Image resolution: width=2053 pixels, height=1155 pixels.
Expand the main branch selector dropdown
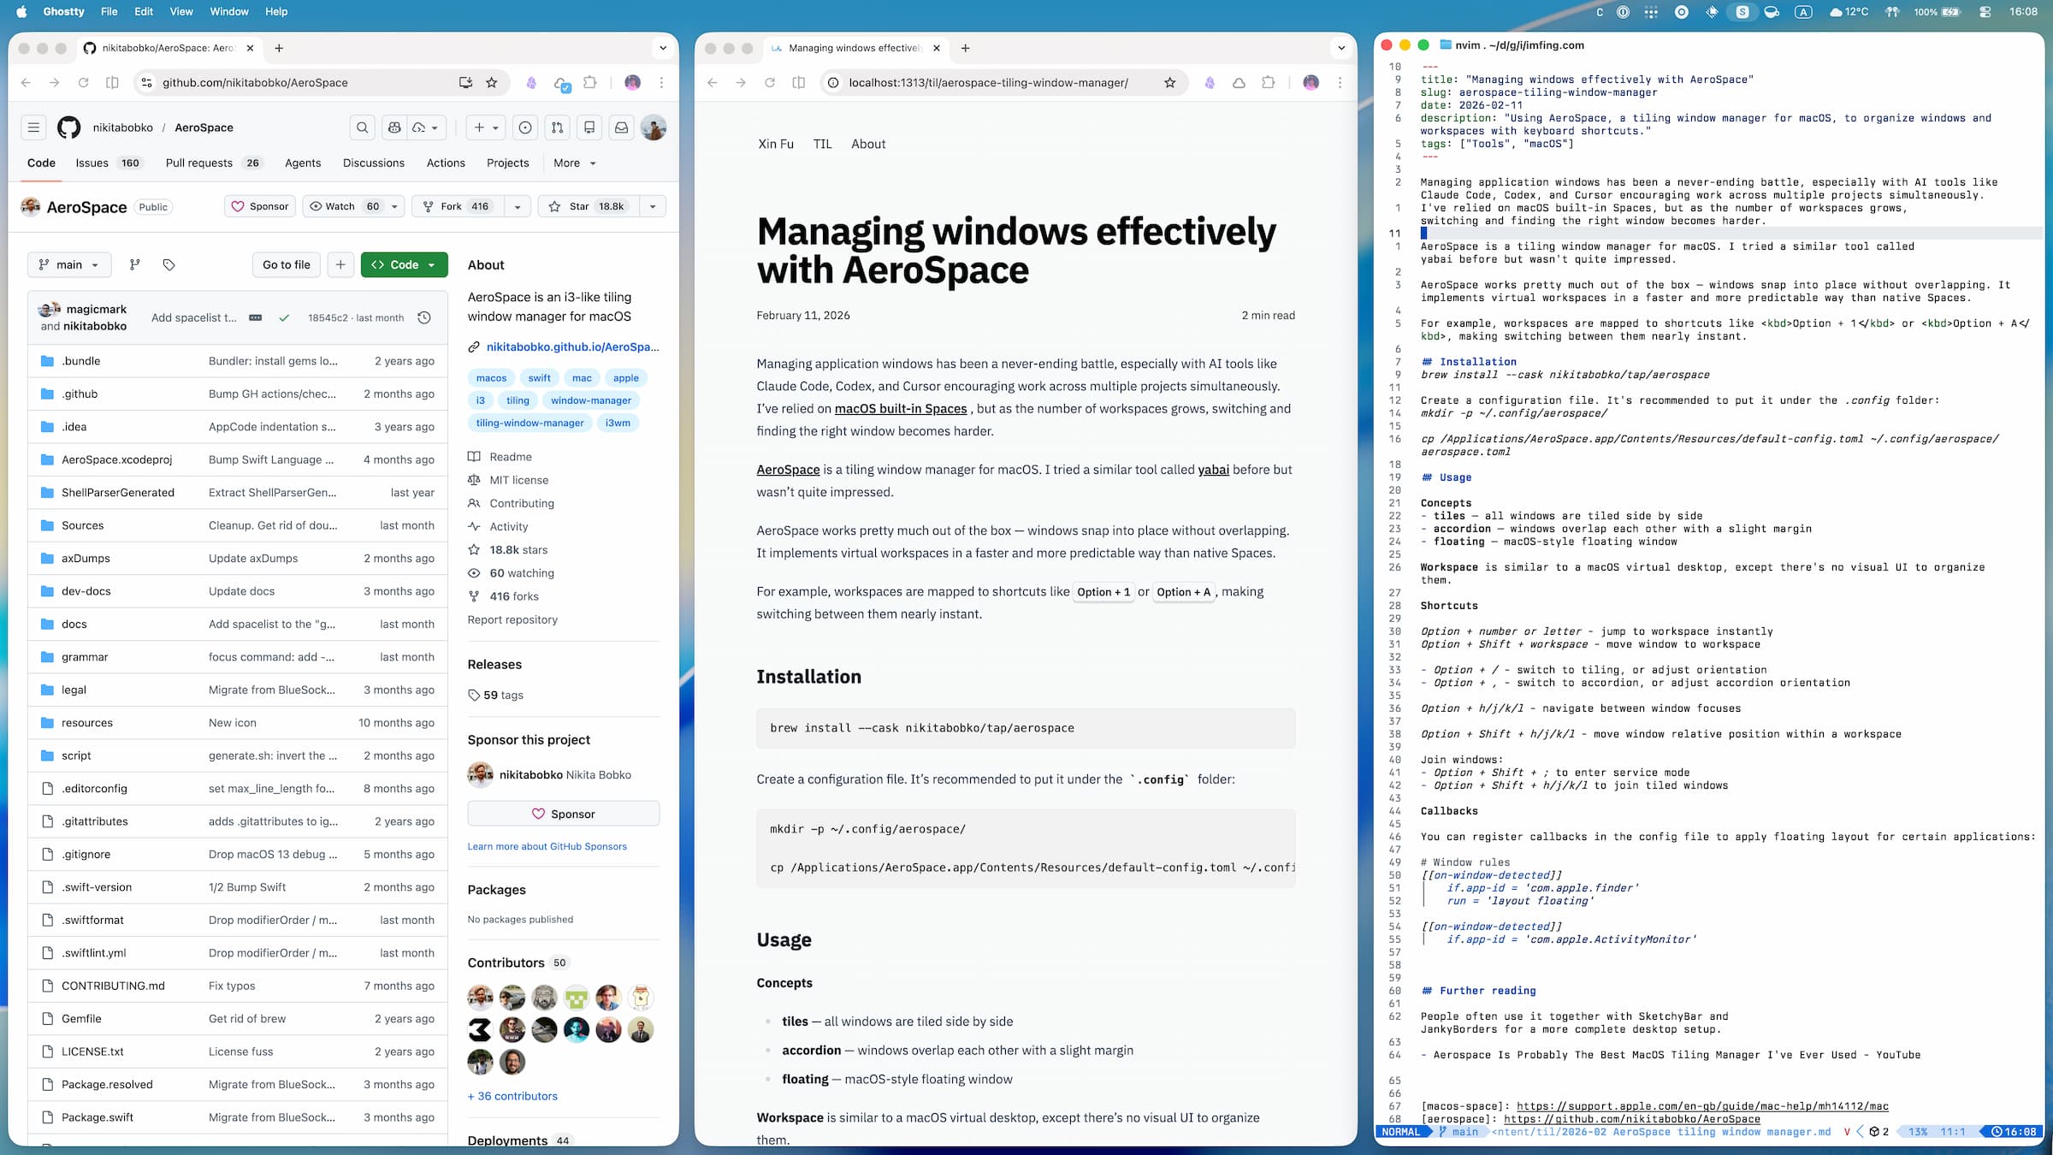coord(68,264)
